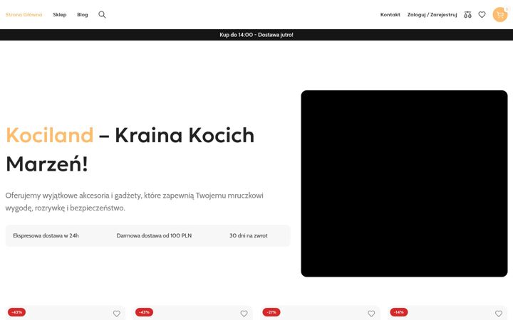Click the hero video area
The image size is (513, 320).
[x=405, y=183]
